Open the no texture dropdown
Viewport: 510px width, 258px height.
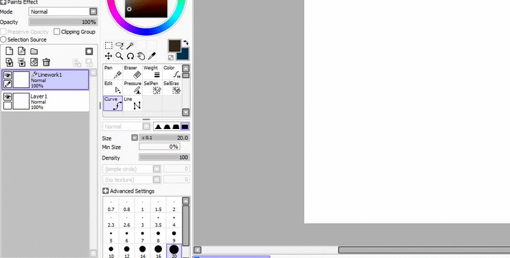point(156,180)
